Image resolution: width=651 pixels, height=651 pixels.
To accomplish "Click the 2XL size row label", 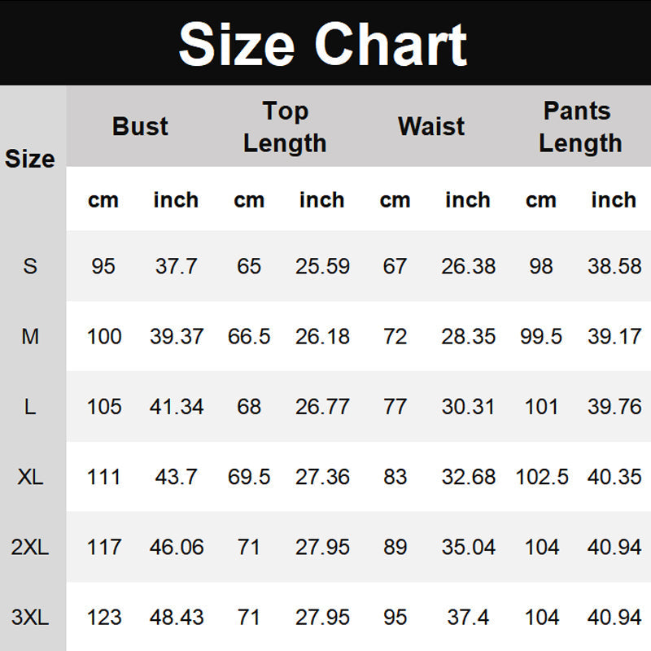I will (30, 548).
